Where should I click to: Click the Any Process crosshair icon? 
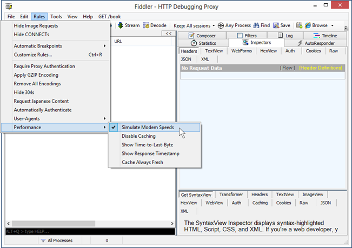pyautogui.click(x=221, y=25)
